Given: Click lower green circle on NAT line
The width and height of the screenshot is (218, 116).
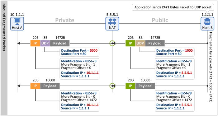Looking at the screenshot, I should [112, 86].
